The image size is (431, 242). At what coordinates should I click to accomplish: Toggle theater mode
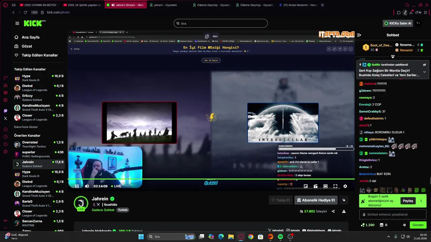325,186
